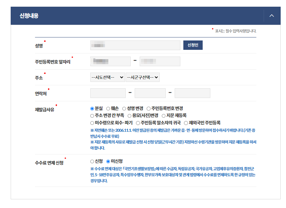Select 미수령으로 회수·파기 option
Image resolution: width=286 pixels, height=208 pixels.
tap(91, 122)
